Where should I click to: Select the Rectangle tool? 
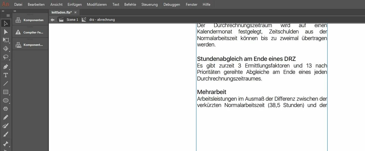tap(6, 92)
